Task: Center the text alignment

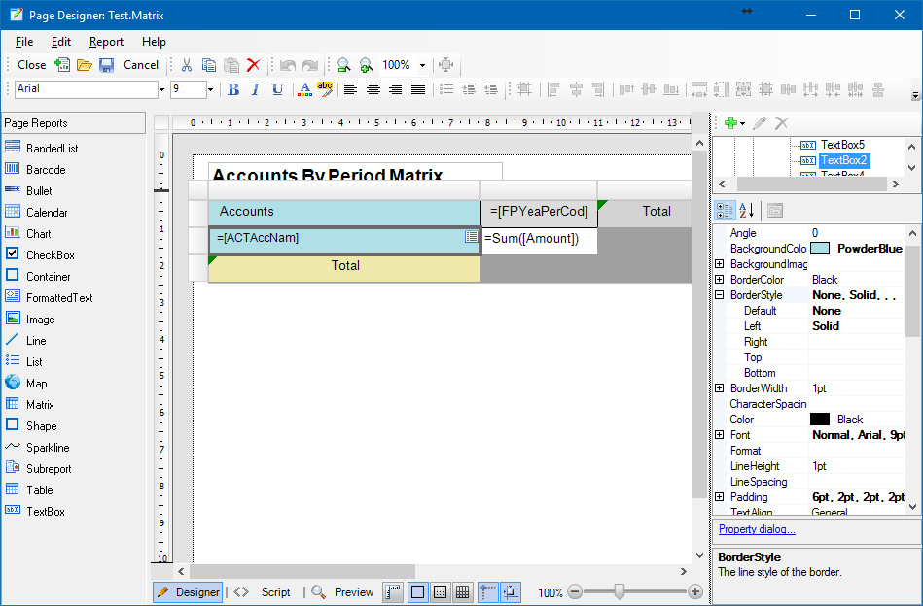Action: pos(373,89)
